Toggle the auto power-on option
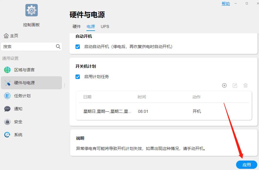This screenshot has width=259, height=170. coord(78,47)
